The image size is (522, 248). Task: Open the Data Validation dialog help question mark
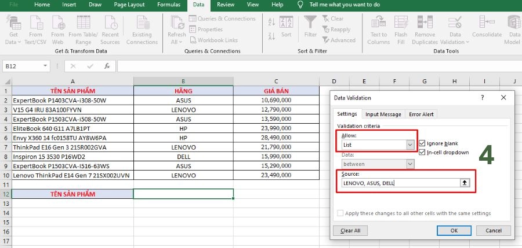482,98
